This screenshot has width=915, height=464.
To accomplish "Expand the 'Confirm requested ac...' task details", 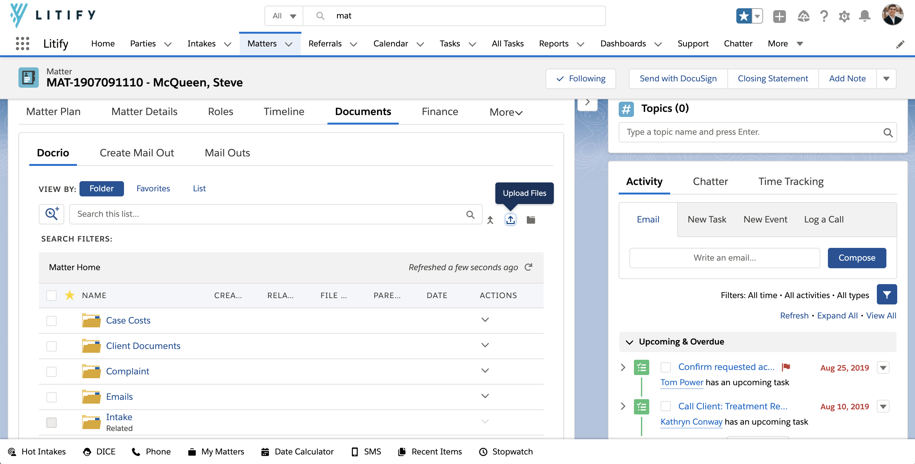I will 623,367.
